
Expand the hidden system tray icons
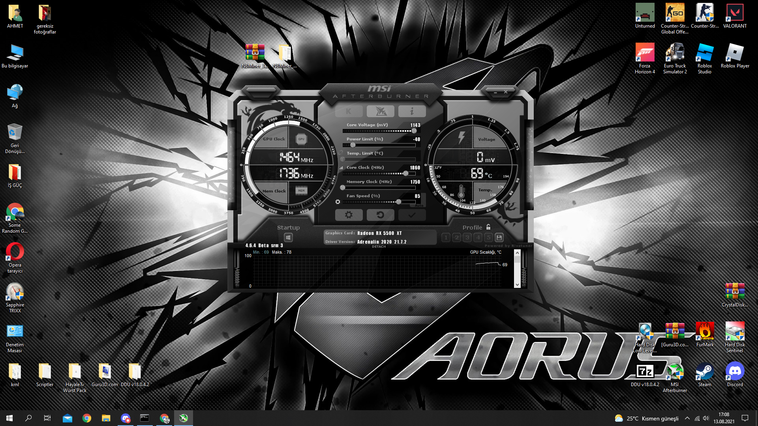tap(687, 418)
